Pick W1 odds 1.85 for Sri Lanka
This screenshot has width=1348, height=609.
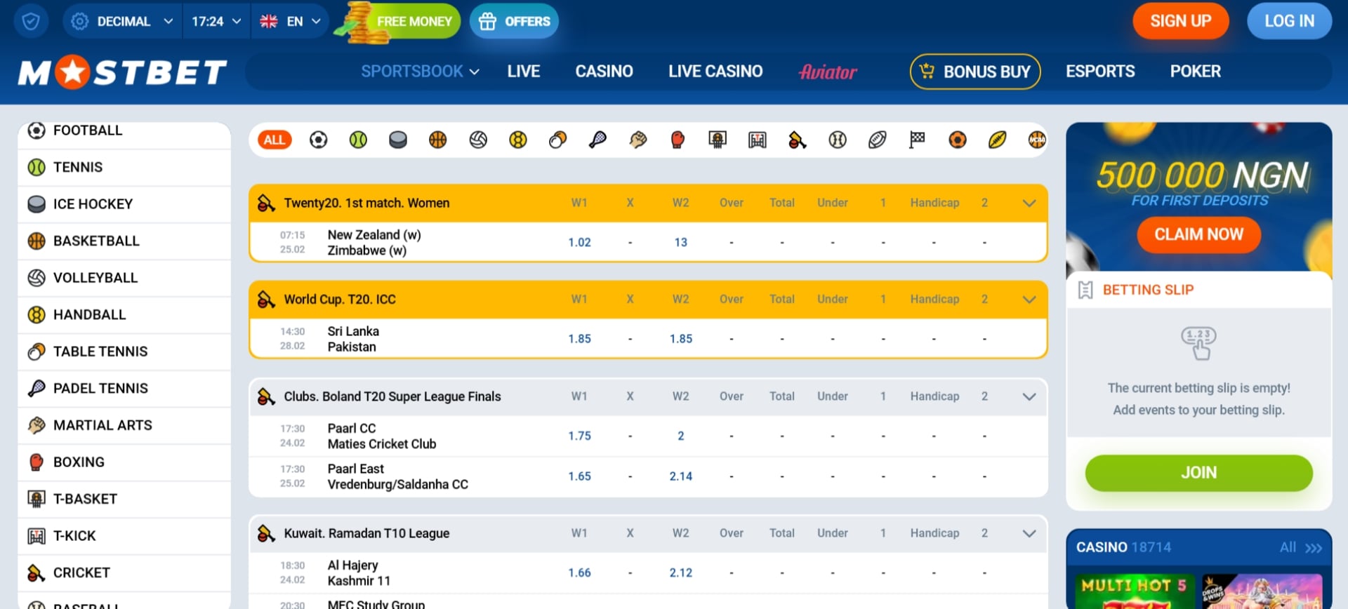click(579, 339)
